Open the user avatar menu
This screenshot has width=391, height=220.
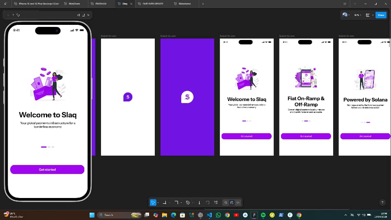(346, 15)
